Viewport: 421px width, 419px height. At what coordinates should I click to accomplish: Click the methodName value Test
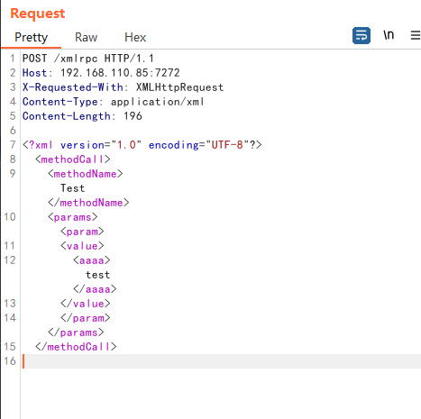tap(73, 188)
